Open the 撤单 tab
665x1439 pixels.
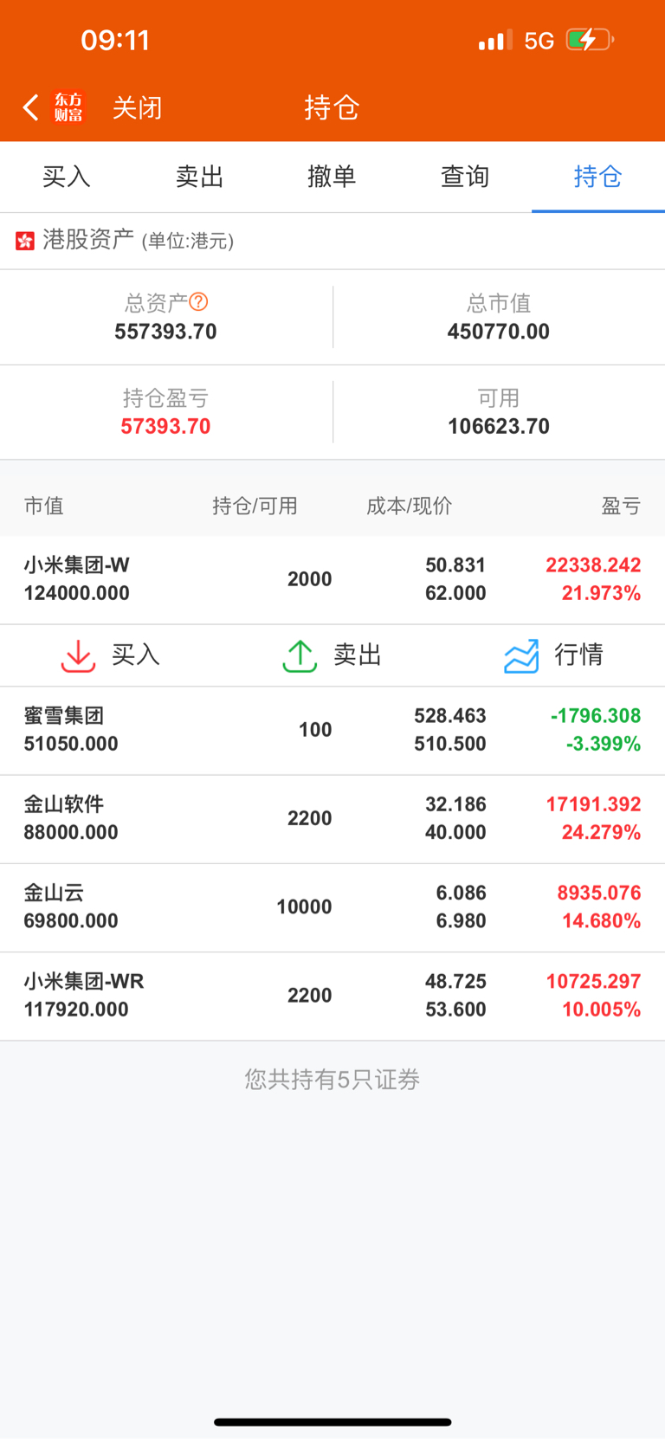tap(332, 177)
